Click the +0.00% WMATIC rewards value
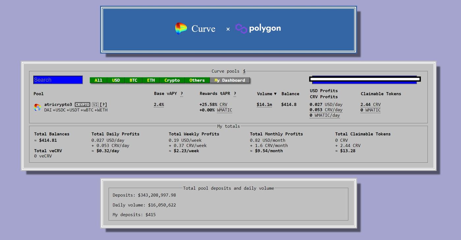 coord(216,110)
